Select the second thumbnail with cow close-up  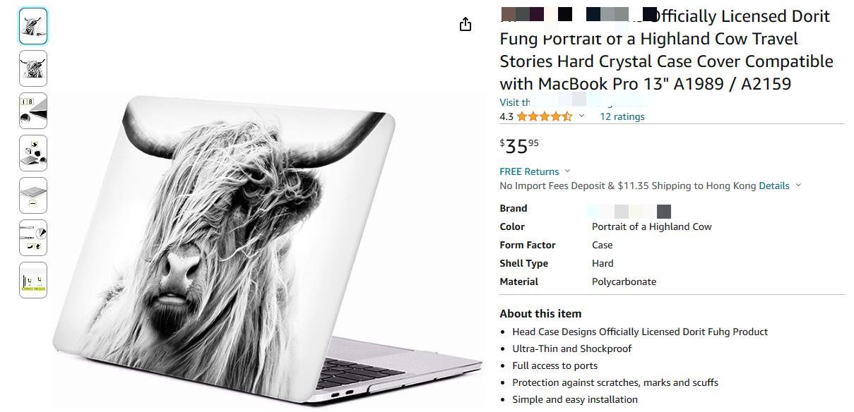(x=33, y=68)
